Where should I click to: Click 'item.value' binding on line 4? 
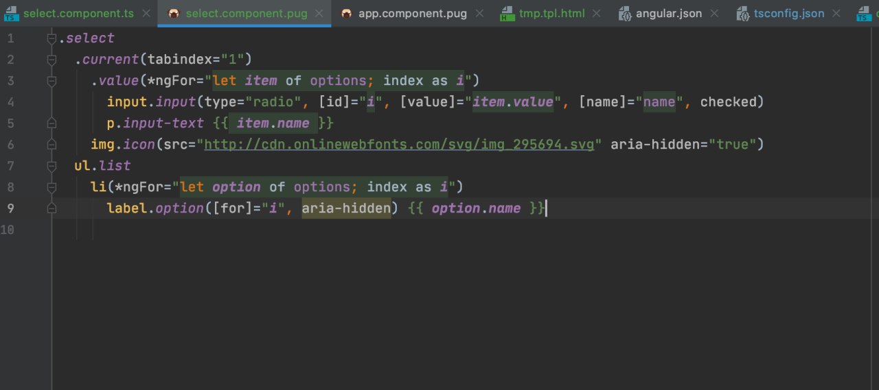[513, 102]
